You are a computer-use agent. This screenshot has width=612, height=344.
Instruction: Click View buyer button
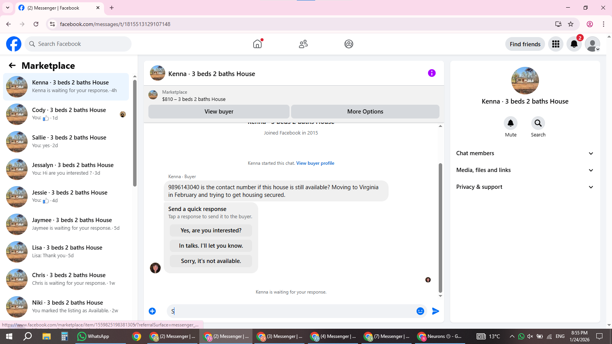219,112
